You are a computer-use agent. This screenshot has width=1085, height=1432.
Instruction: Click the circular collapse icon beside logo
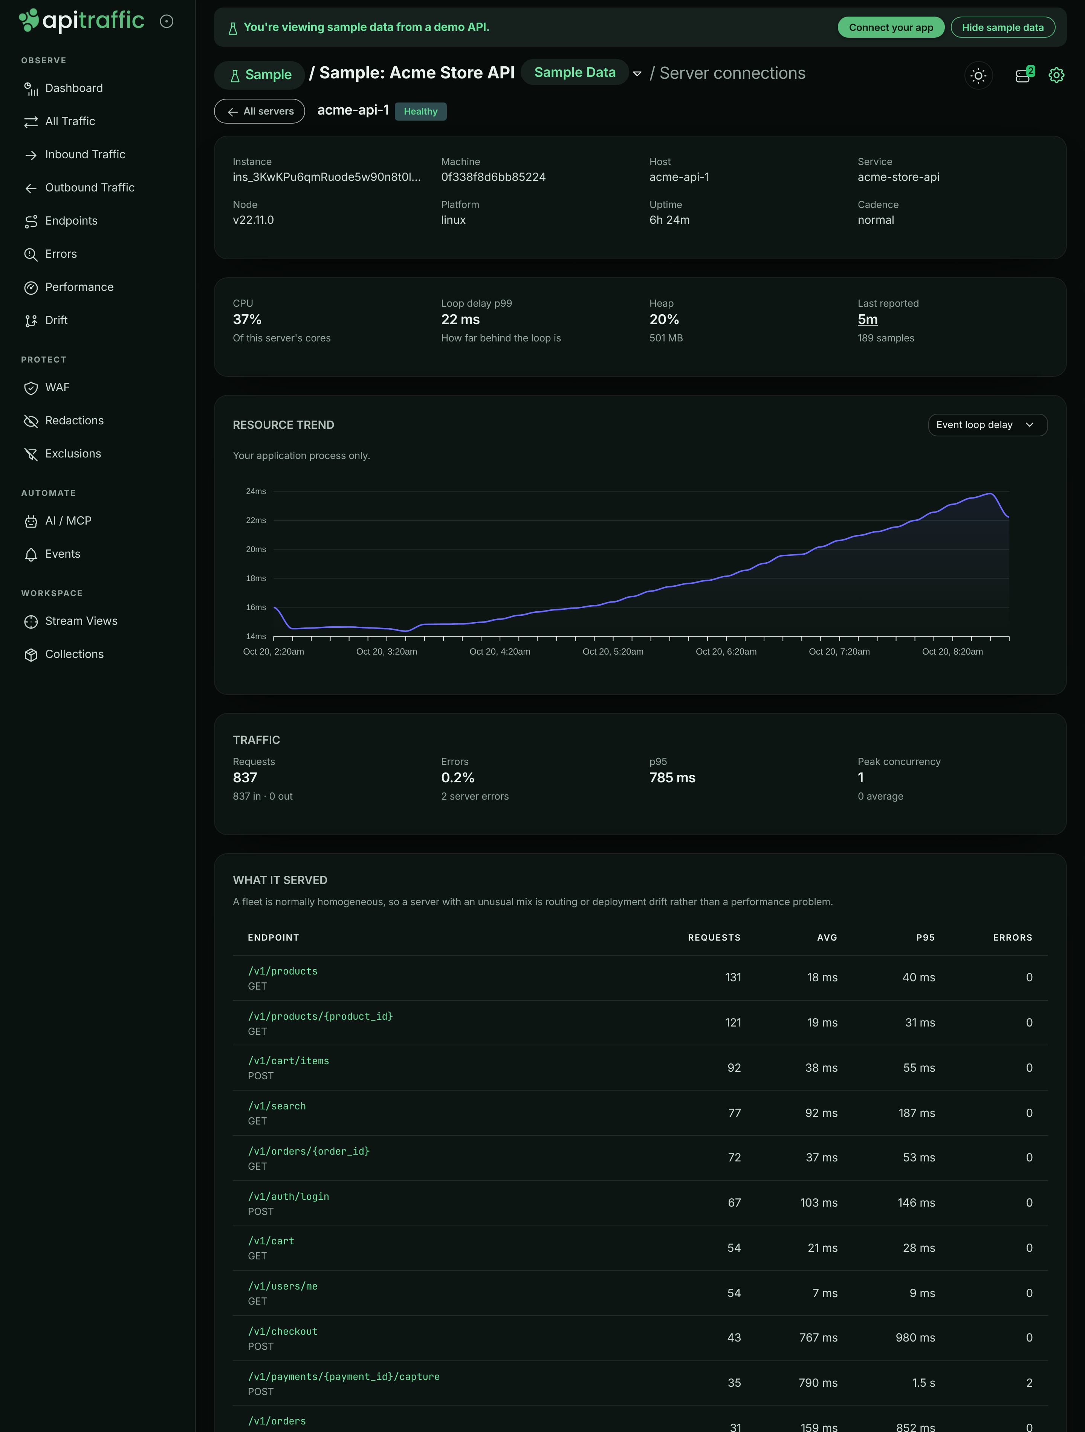(x=167, y=21)
